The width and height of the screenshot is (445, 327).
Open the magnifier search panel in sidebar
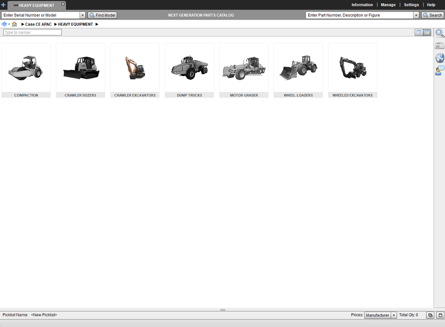coord(439,33)
